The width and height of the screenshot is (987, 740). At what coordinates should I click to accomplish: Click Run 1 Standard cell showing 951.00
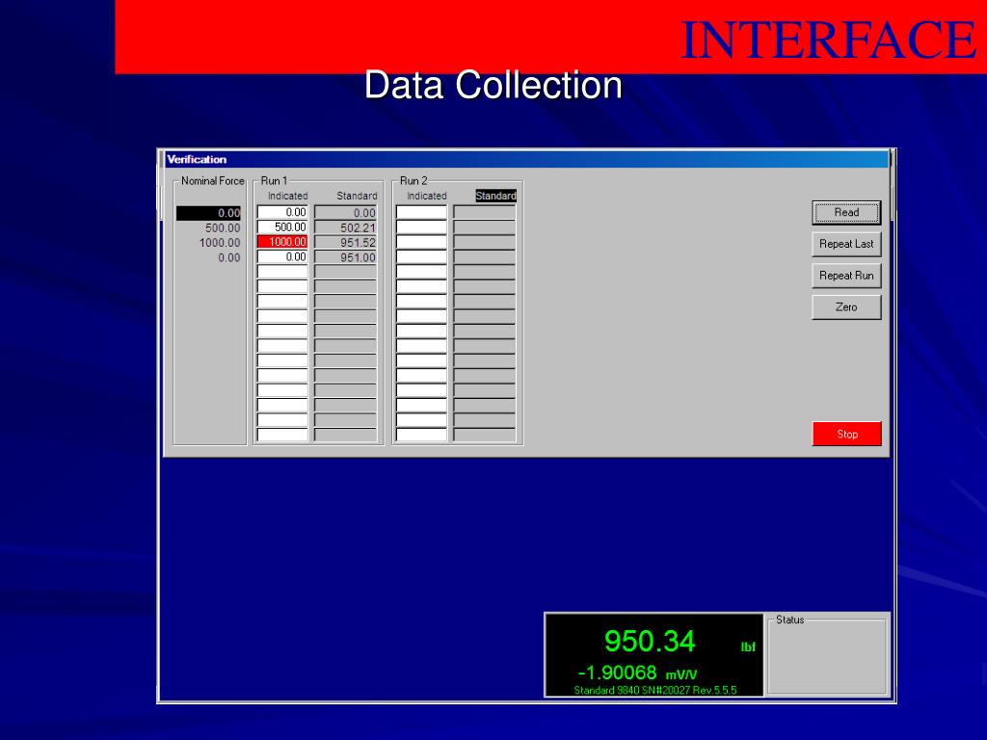(346, 257)
